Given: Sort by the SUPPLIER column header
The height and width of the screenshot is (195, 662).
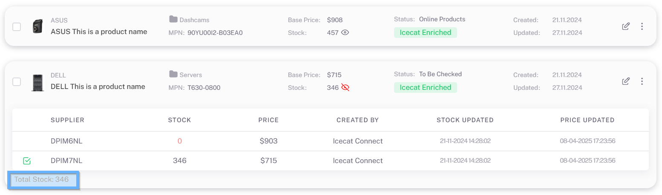Looking at the screenshot, I should point(67,120).
